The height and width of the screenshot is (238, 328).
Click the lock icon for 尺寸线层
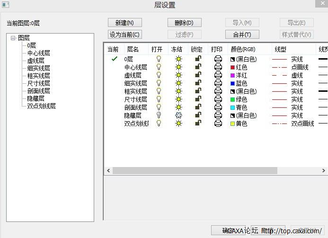(x=198, y=99)
